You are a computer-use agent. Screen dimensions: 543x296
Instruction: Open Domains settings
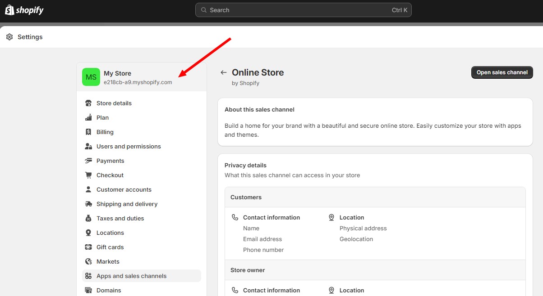142,290
